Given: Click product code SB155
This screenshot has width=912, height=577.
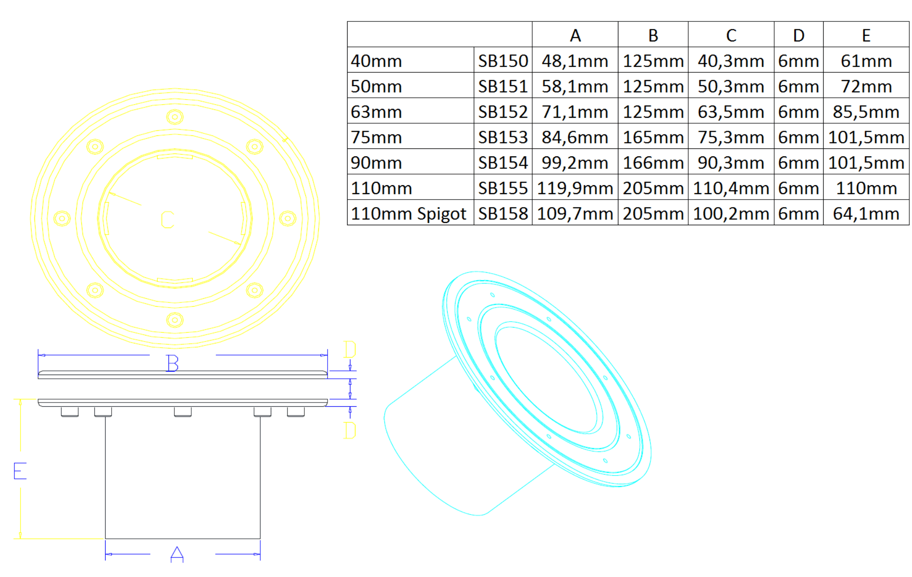Looking at the screenshot, I should point(503,188).
